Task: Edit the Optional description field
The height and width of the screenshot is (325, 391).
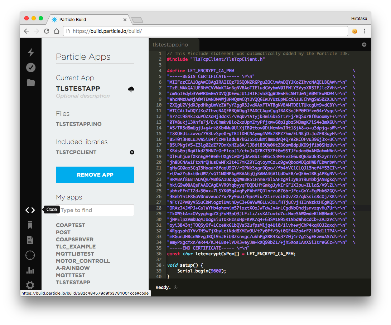Action: (83, 96)
